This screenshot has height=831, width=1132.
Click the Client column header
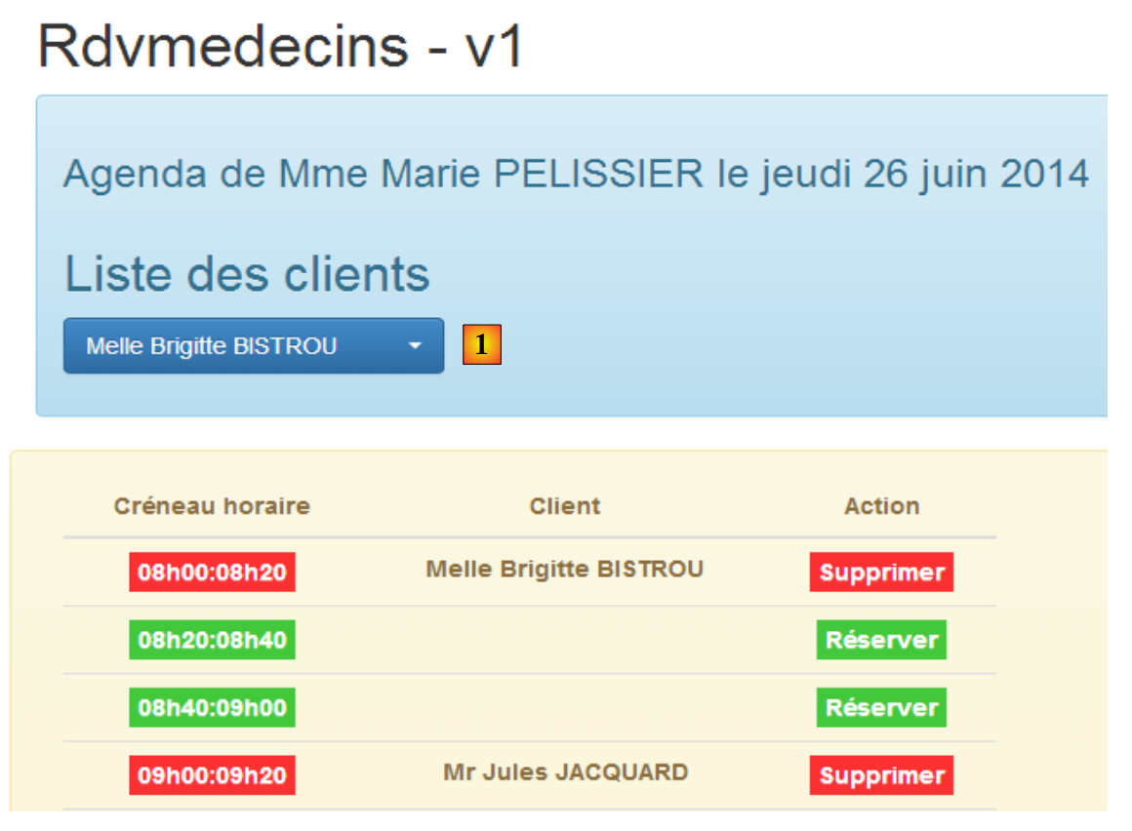pos(565,506)
